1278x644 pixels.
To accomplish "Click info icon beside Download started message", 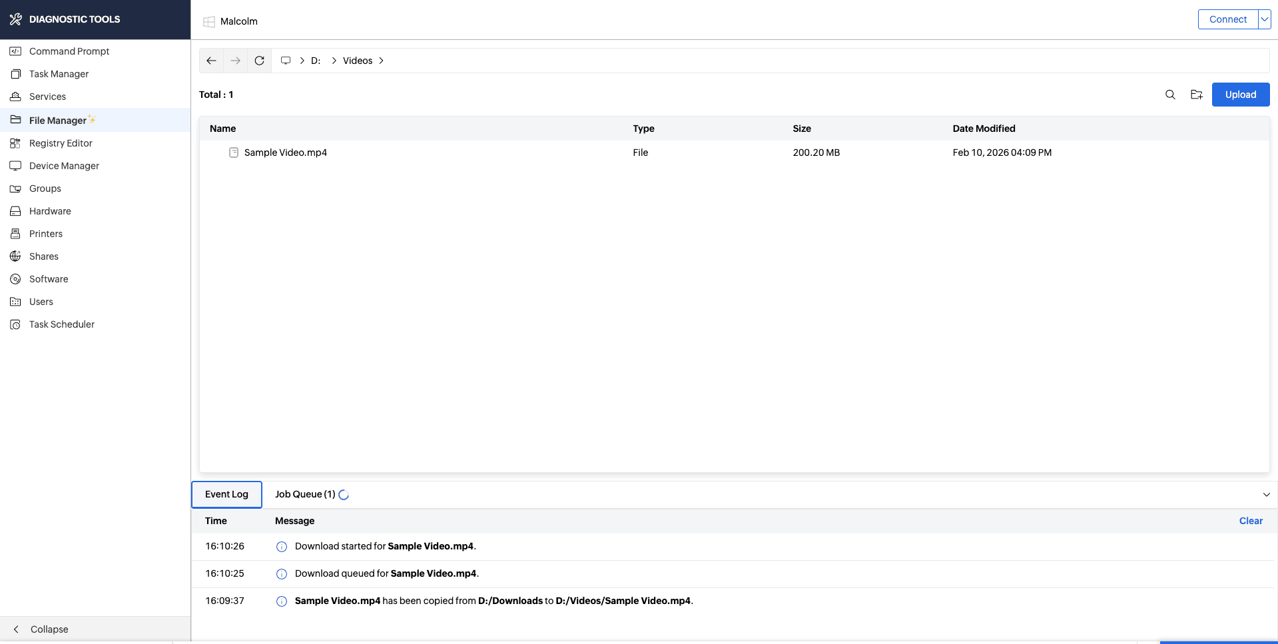I will (x=282, y=547).
